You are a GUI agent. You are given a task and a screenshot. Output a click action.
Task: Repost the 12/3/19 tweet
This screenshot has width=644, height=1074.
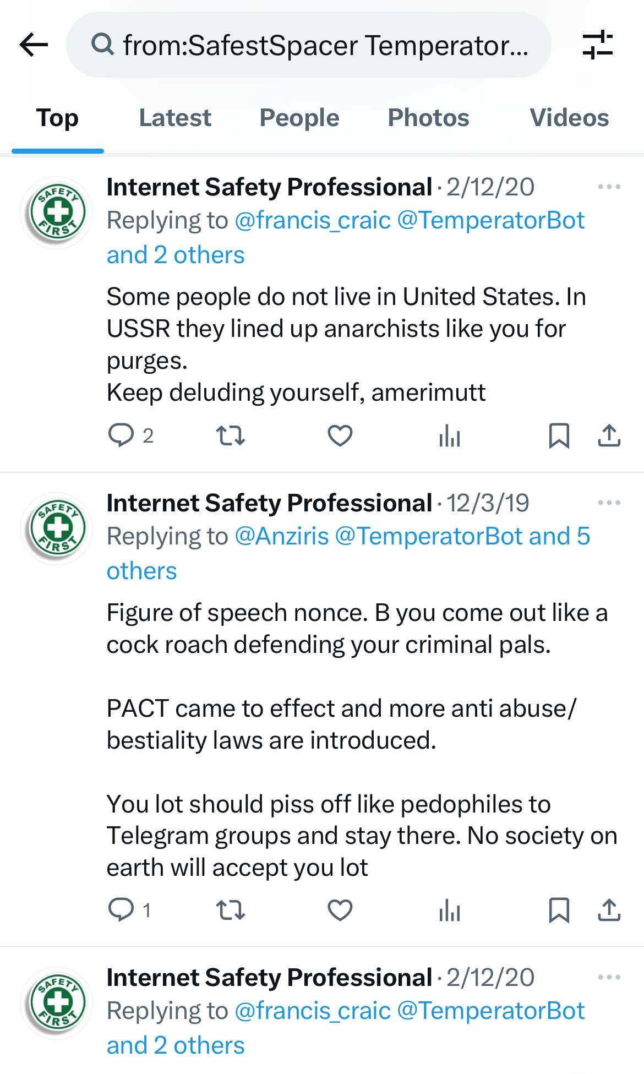click(x=230, y=910)
